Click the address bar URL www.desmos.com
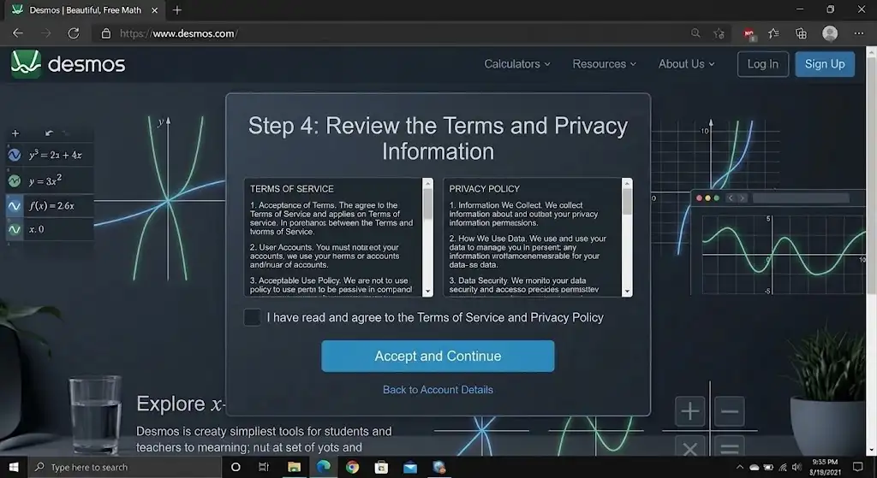The height and width of the screenshot is (478, 877). [x=179, y=33]
